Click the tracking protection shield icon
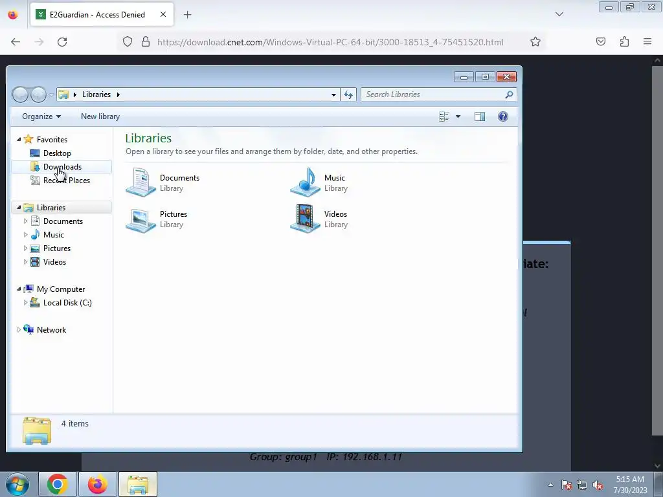The image size is (663, 497). (x=128, y=42)
